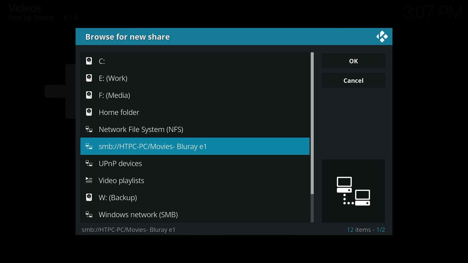Browse the Windows network (SMB) entry

[x=138, y=214]
